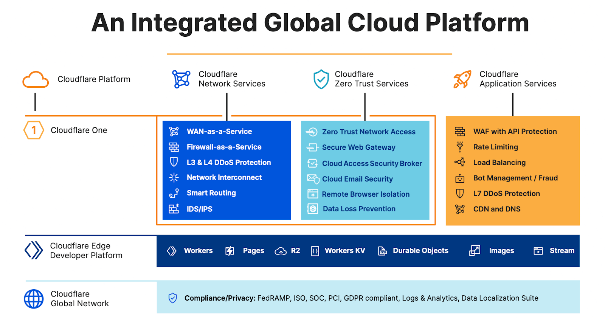Click the Cloudflare One hexagon icon
The image size is (605, 318).
point(34,130)
